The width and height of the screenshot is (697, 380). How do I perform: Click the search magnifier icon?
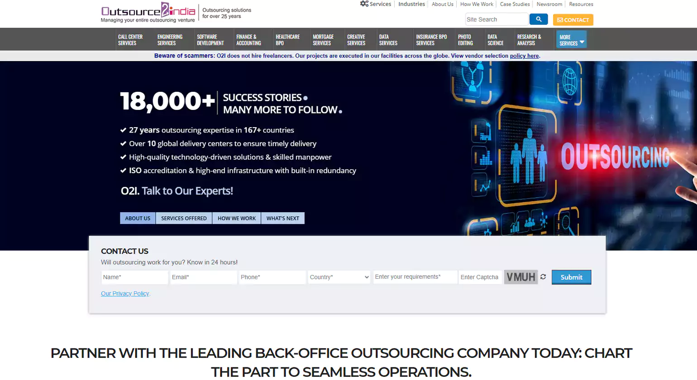538,19
